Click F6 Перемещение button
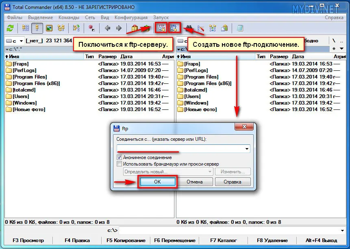This screenshot has height=249, width=350. (x=175, y=240)
